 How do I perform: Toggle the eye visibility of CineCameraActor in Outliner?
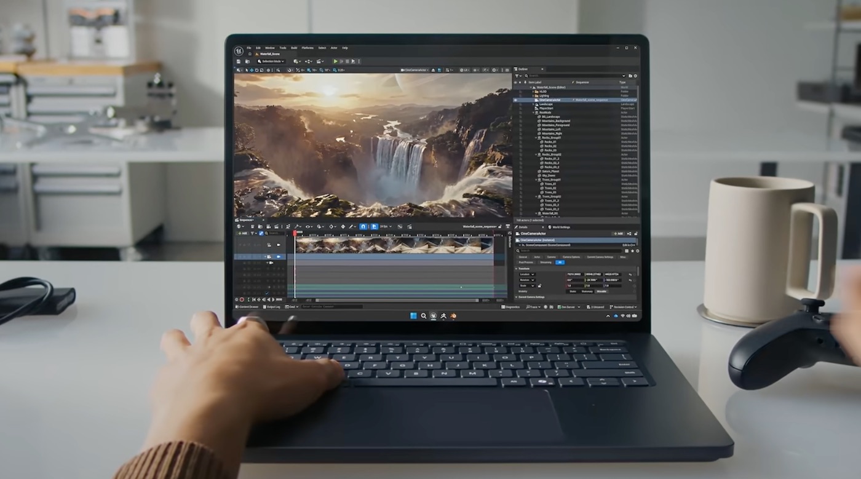[515, 100]
